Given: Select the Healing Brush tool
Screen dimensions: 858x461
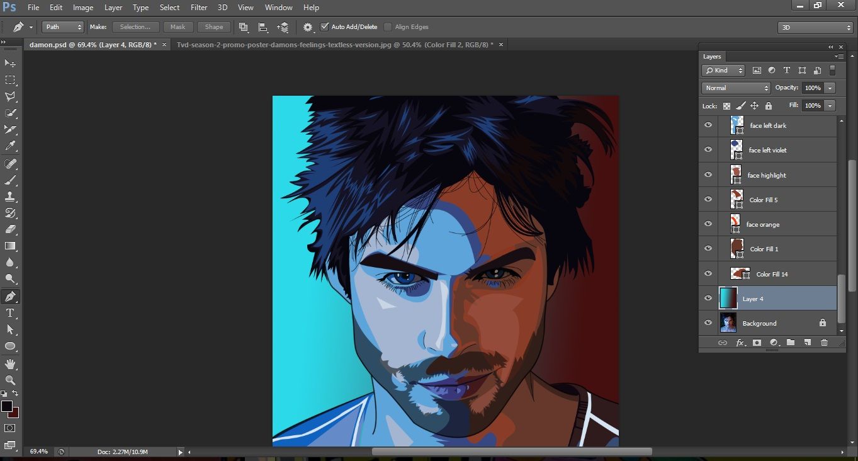Looking at the screenshot, I should [x=10, y=164].
